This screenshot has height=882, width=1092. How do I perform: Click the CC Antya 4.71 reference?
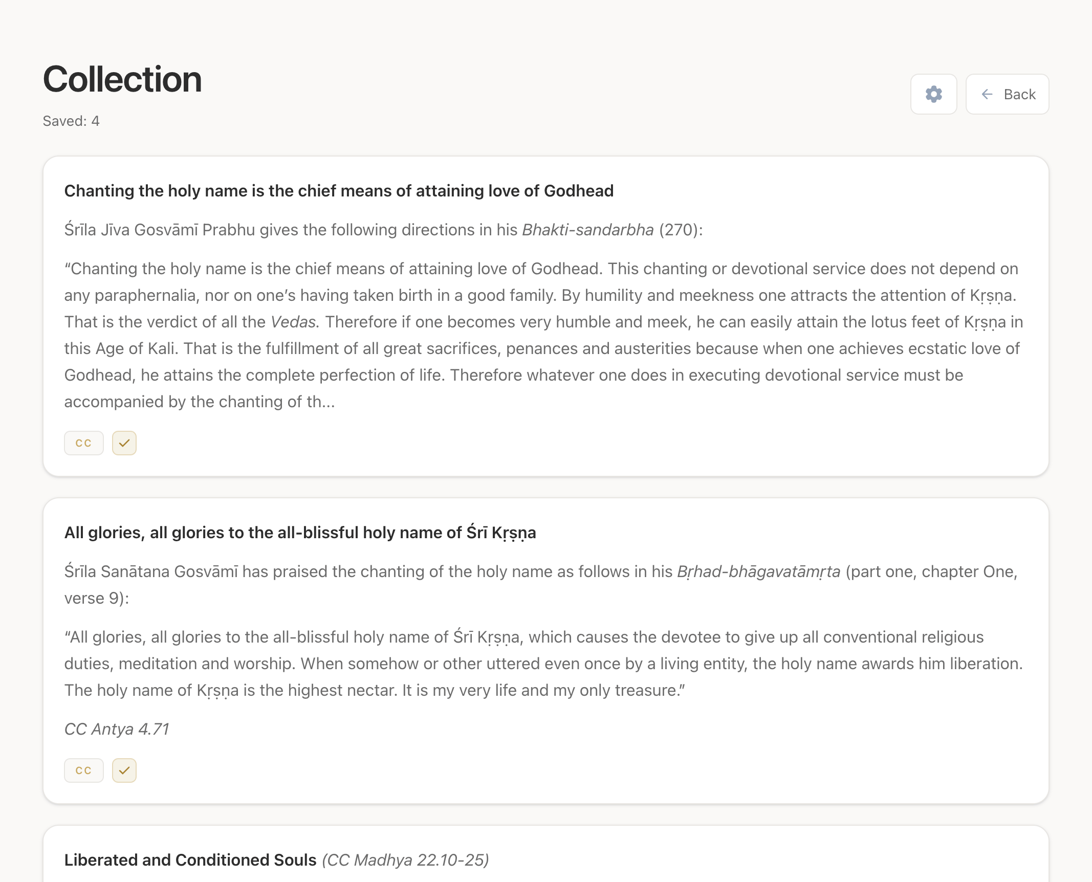[x=117, y=729]
